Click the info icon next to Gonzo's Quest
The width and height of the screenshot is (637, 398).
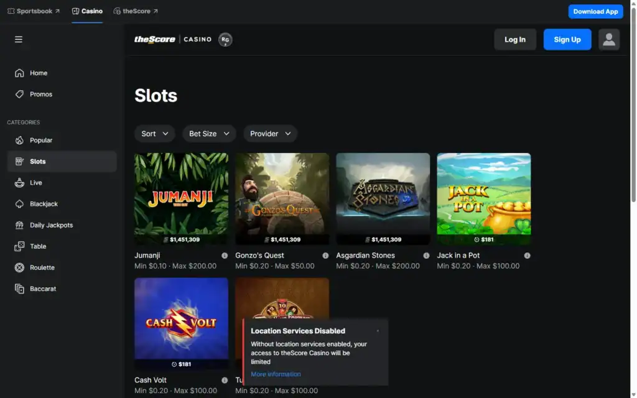tap(325, 256)
